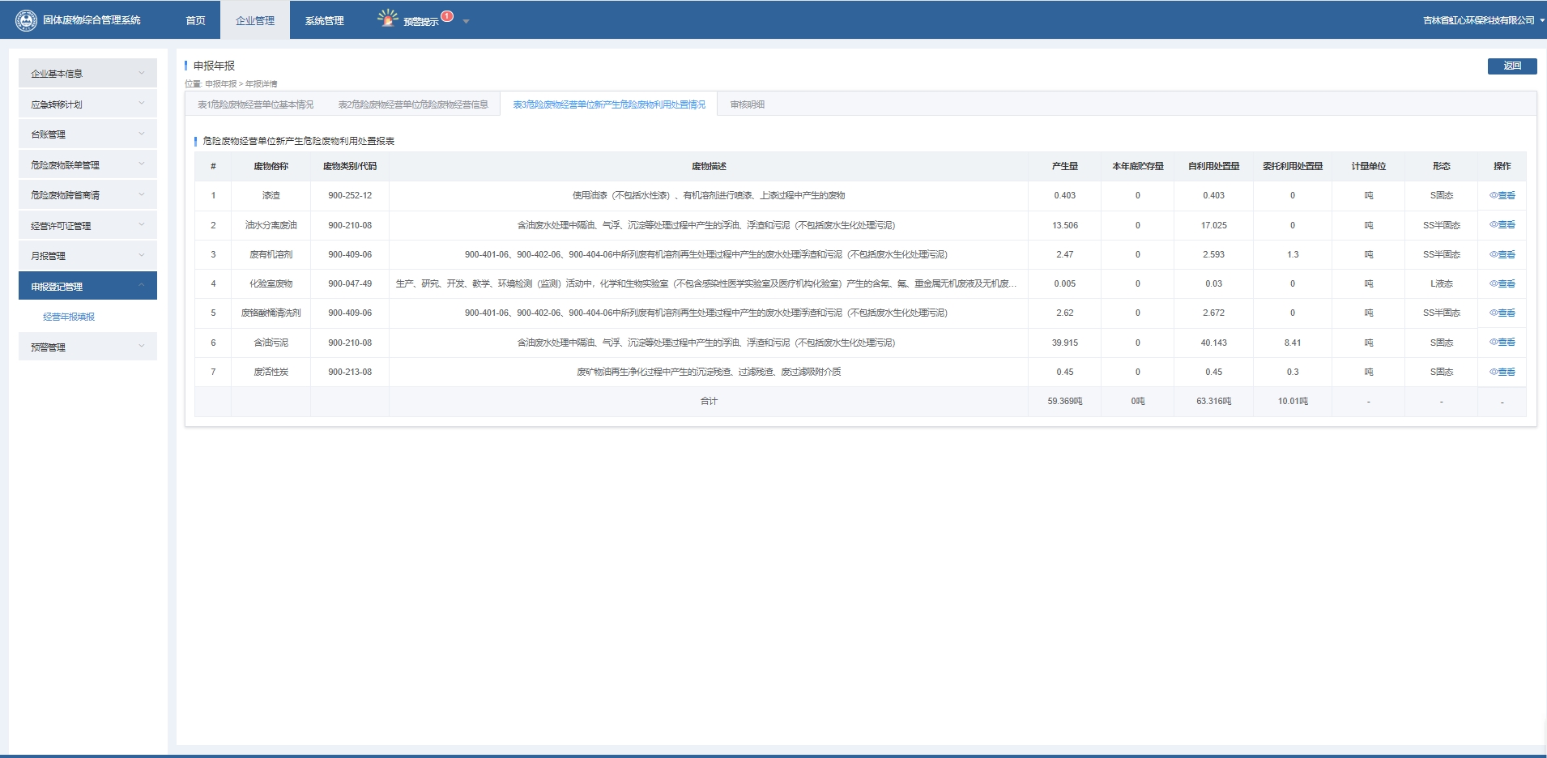View details of 油水分离废油 row
The height and width of the screenshot is (758, 1547).
tap(1502, 225)
